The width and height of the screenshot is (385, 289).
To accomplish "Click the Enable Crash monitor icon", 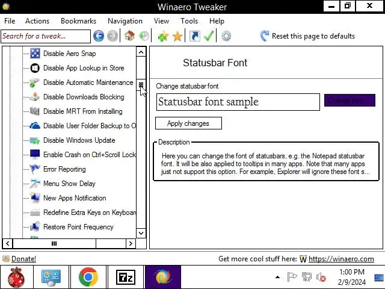I will pyautogui.click(x=35, y=155).
